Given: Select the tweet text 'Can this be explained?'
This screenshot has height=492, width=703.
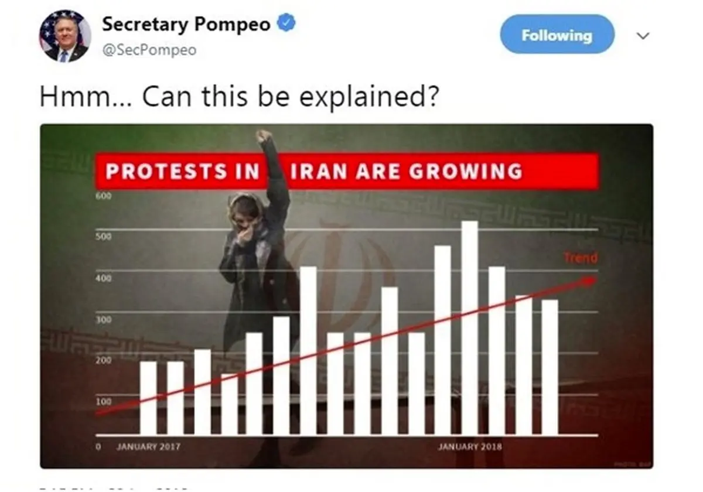Looking at the screenshot, I should point(290,97).
